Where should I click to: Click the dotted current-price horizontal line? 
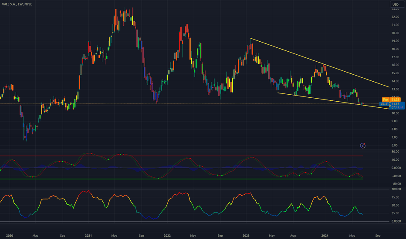(189, 103)
